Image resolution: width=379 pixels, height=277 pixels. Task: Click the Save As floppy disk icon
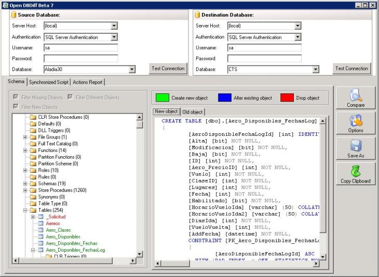pyautogui.click(x=355, y=146)
